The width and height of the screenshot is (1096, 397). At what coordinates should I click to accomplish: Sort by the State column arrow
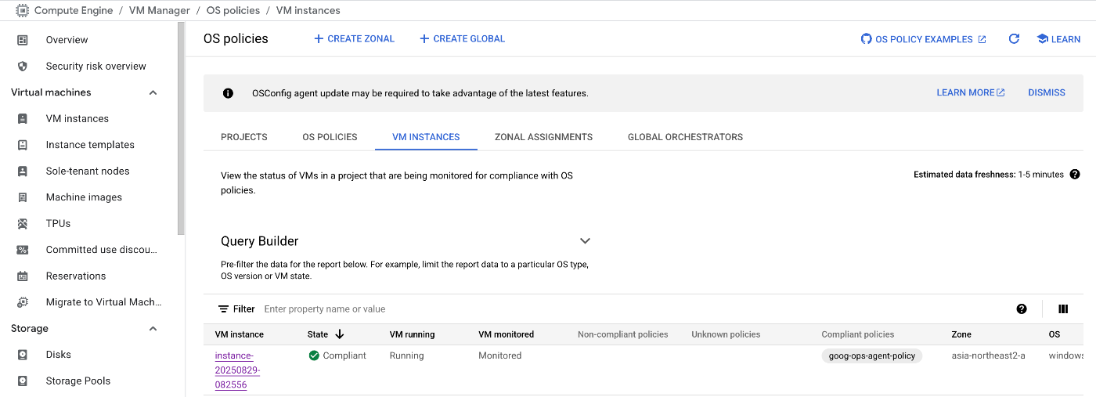(339, 334)
